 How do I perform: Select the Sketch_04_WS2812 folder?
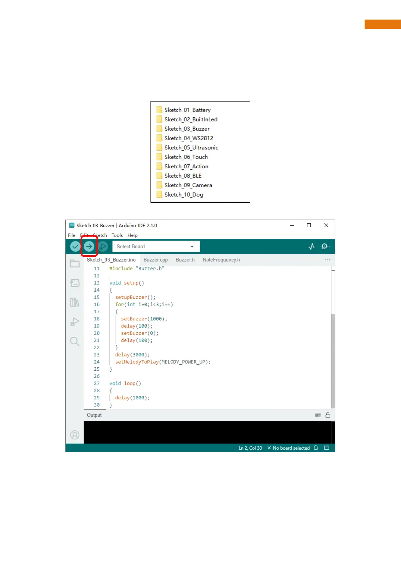pyautogui.click(x=185, y=138)
